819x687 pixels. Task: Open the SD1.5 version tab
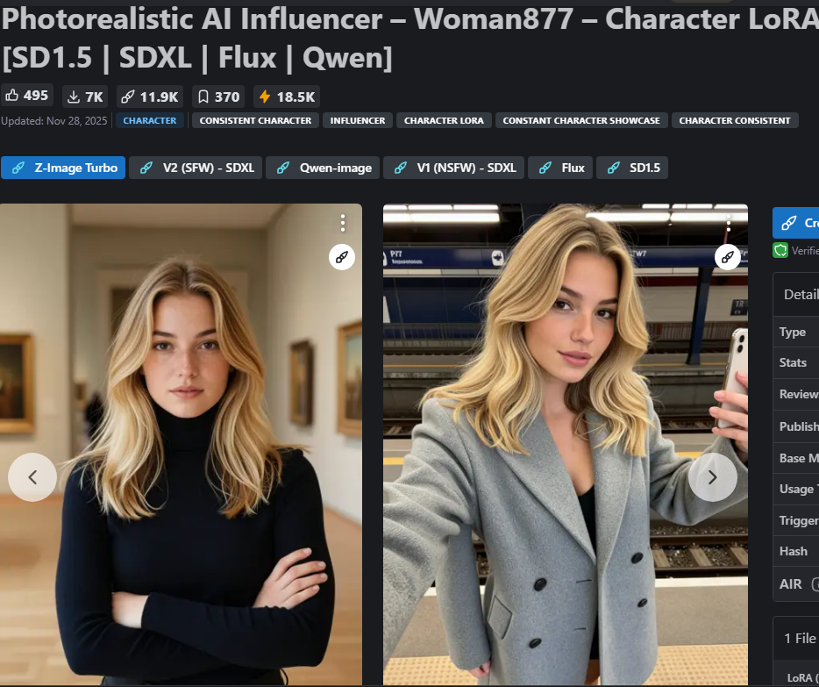point(632,168)
